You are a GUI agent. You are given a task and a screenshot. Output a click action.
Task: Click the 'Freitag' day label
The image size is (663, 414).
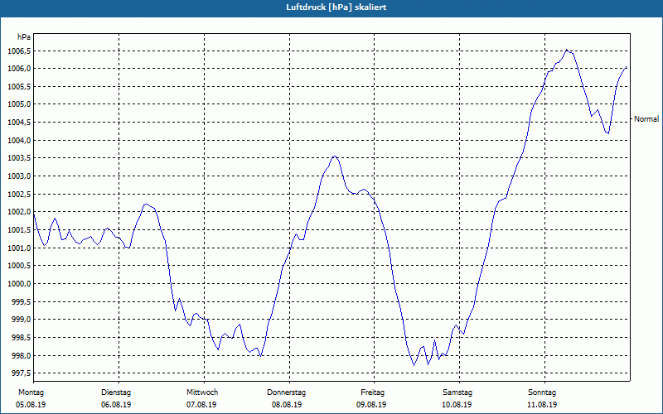(x=372, y=392)
